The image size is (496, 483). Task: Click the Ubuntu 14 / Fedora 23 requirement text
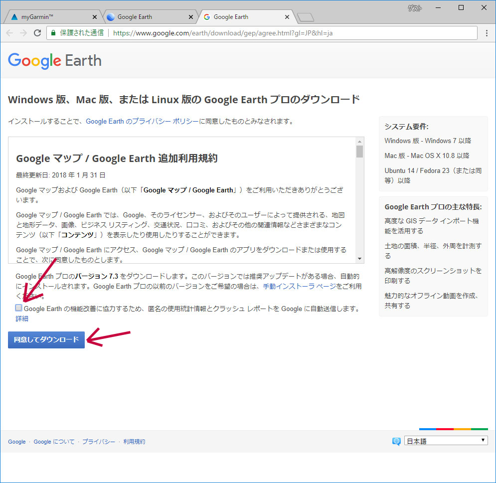point(433,175)
